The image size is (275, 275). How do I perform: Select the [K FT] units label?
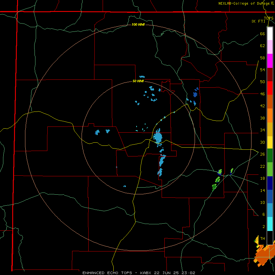coord(258,21)
